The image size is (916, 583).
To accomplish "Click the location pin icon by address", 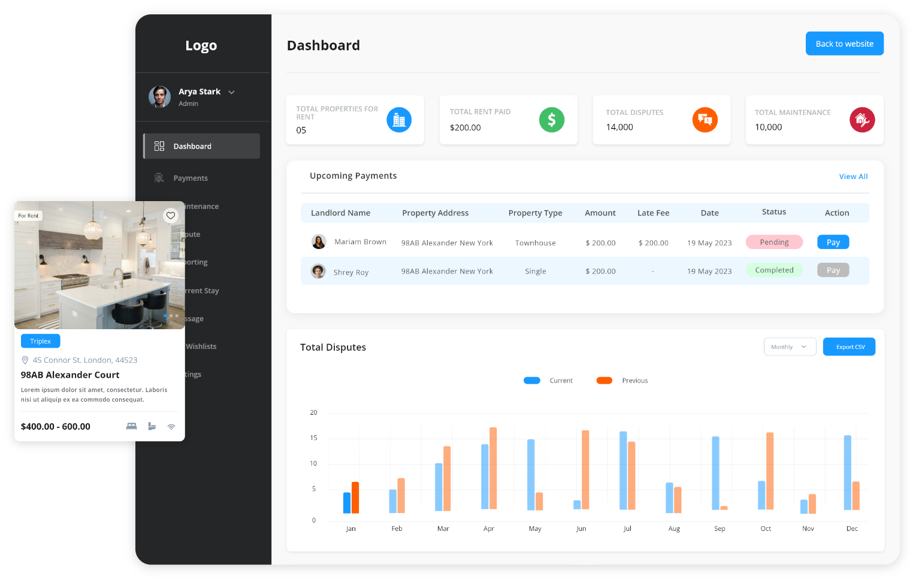I will (25, 360).
